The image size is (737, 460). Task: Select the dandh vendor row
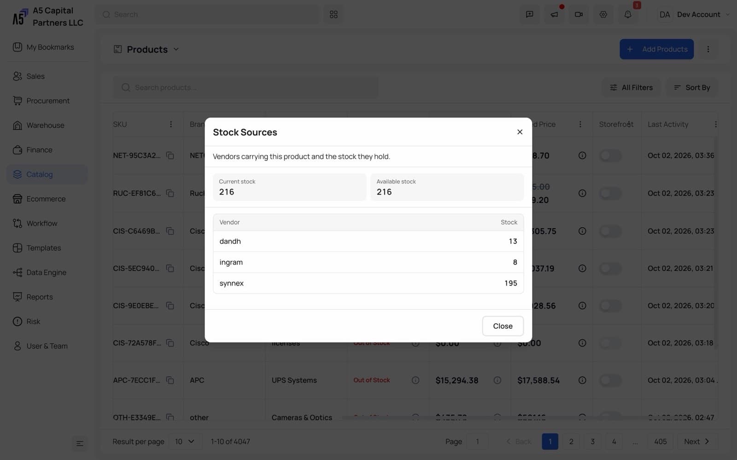pyautogui.click(x=368, y=241)
